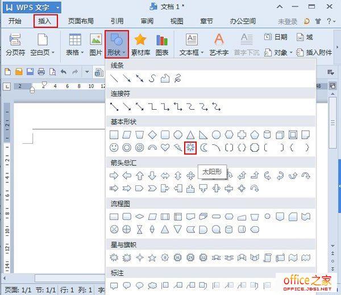Insert the 日期 date
Viewport: 341px width, 295px height.
(x=276, y=37)
